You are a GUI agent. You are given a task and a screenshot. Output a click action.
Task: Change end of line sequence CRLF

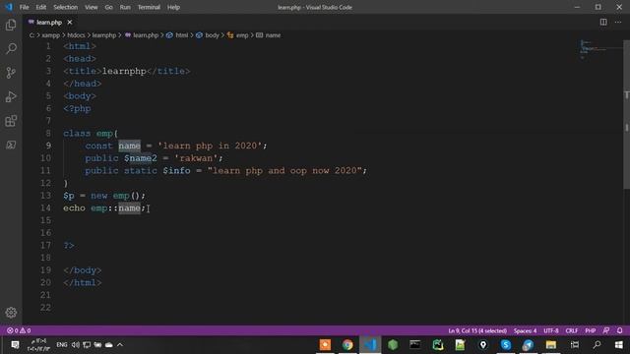point(571,330)
